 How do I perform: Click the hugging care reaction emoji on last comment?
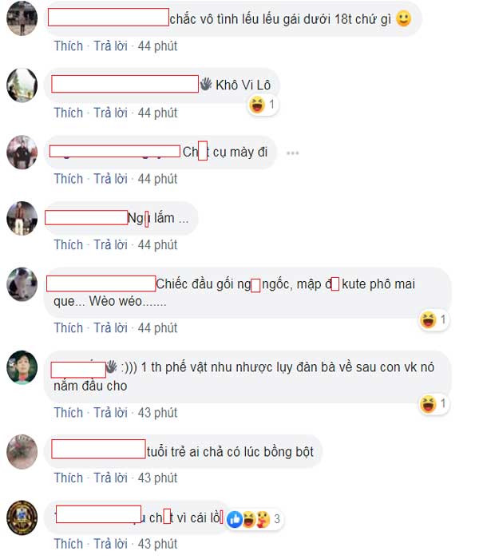tap(263, 519)
